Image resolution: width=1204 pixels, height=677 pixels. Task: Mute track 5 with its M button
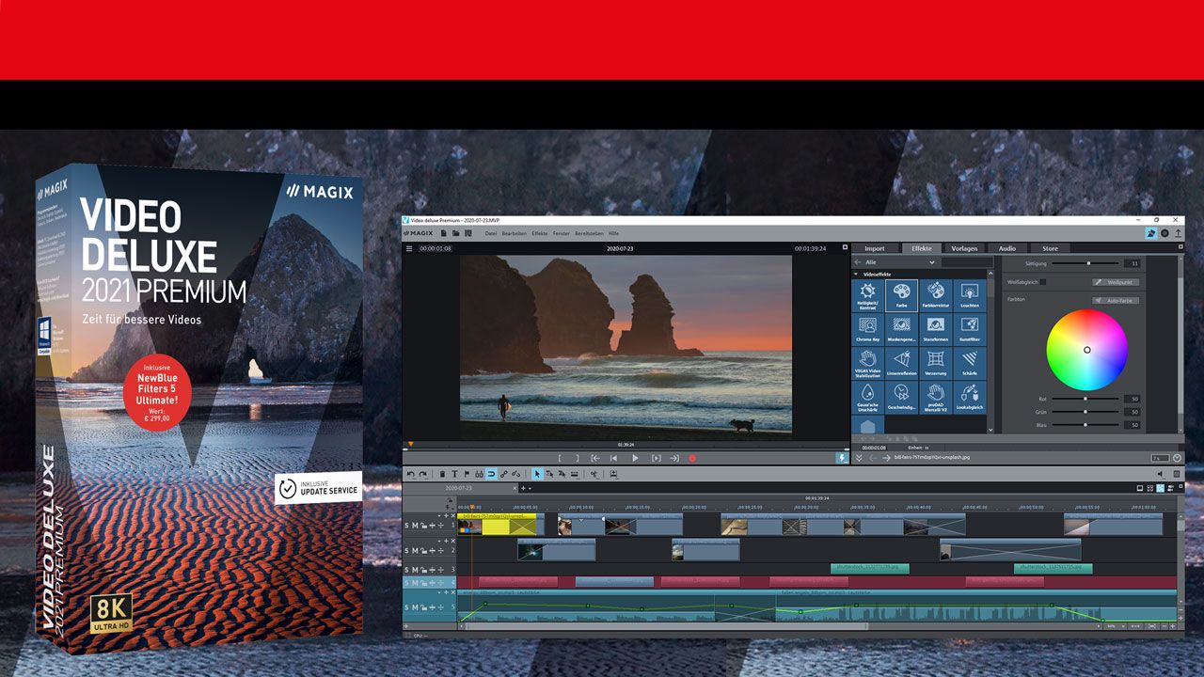point(417,606)
